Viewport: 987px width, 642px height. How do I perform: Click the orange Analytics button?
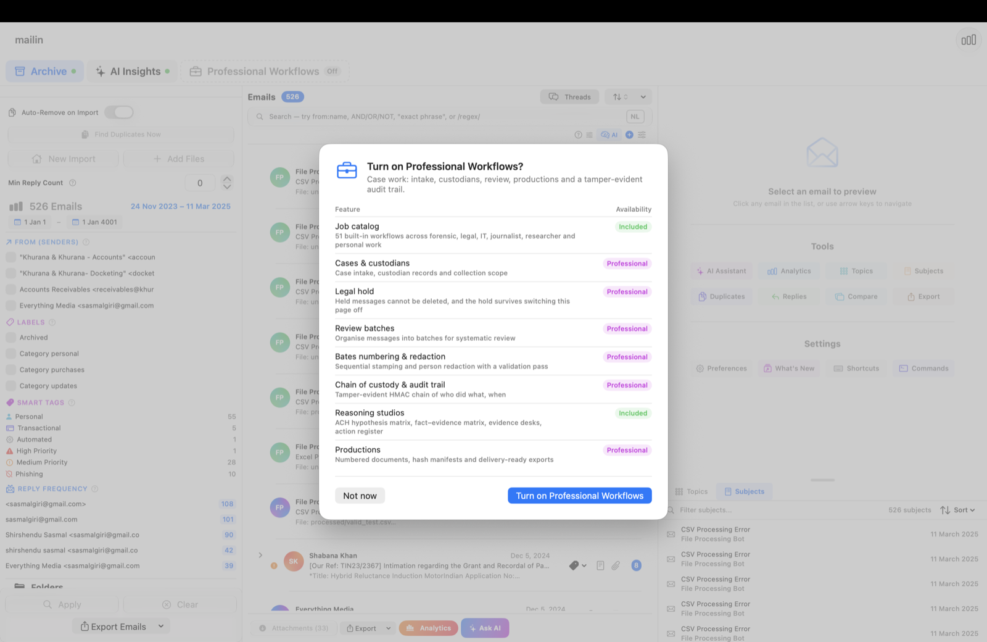pos(429,628)
